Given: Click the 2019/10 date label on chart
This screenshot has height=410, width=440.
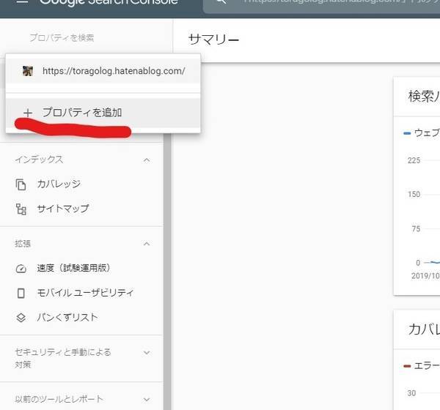Looking at the screenshot, I should [x=425, y=276].
